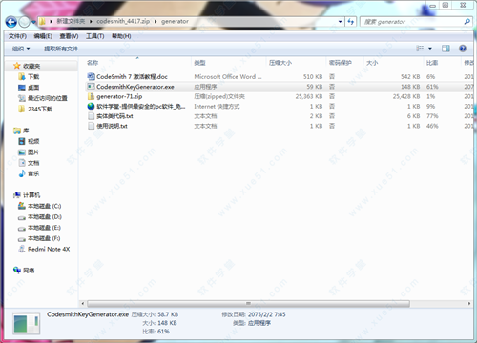Screen dimensions: 477x343
Task: Select the CodeSmith 7 doc file icon
Action: coord(91,76)
